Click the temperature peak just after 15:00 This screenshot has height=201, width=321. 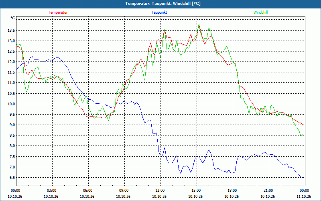coord(199,25)
